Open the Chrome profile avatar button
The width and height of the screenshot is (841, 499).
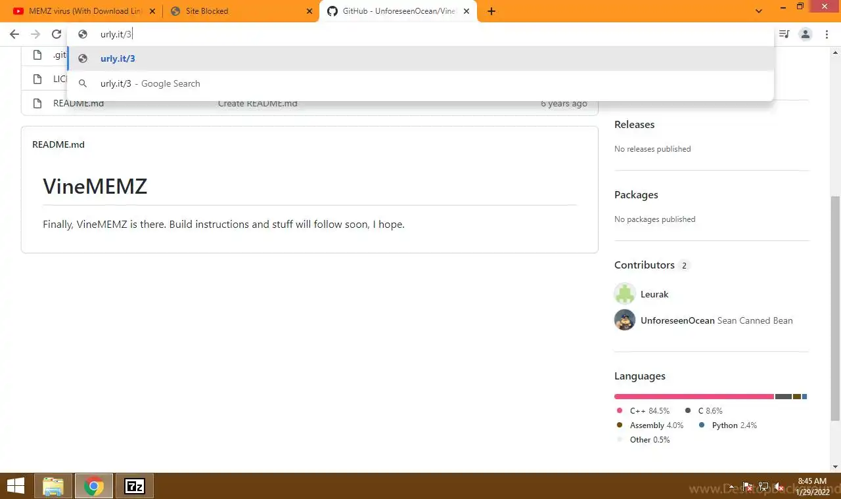coord(806,34)
